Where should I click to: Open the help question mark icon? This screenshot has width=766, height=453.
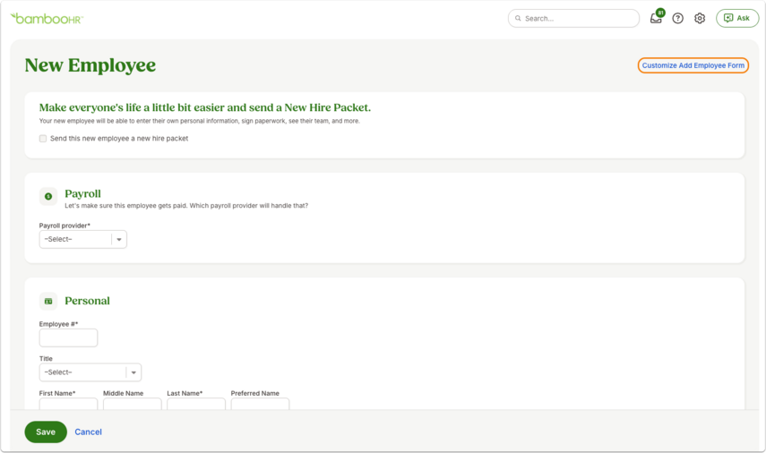coord(677,19)
